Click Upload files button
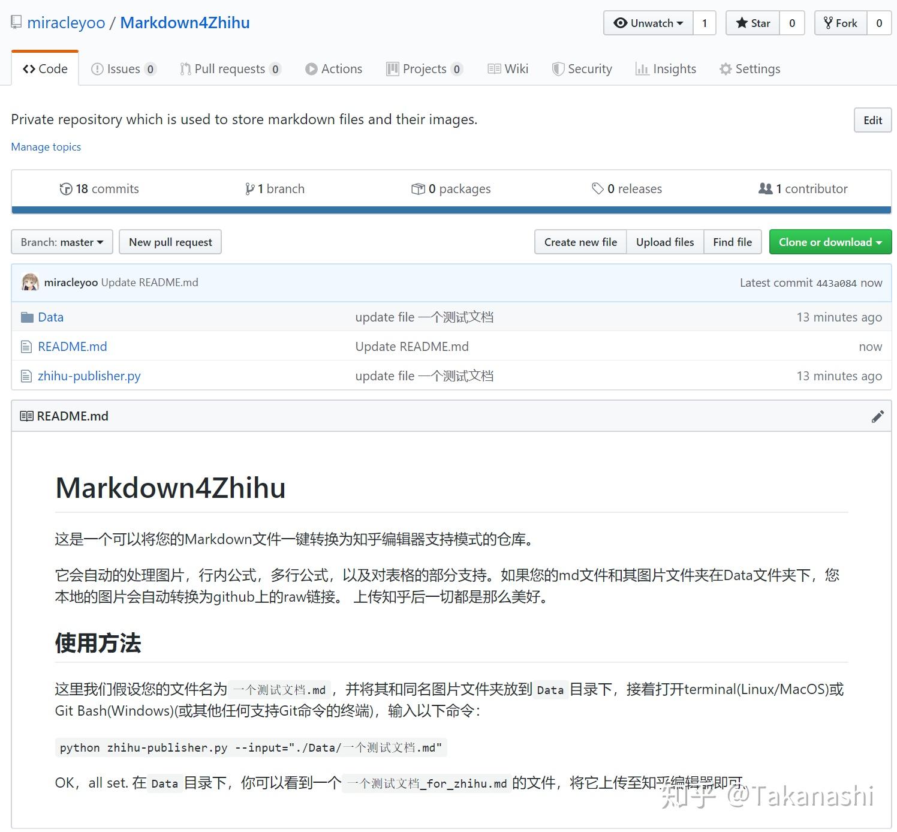 [665, 242]
